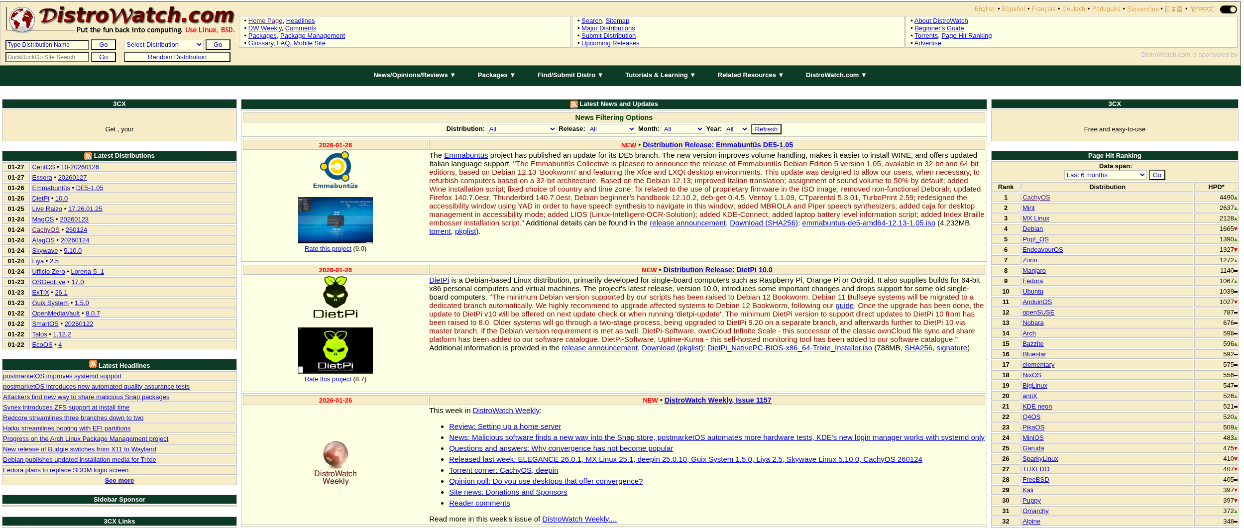Open the News/Opinions/Reviews menu
The width and height of the screenshot is (1244, 528).
tap(414, 75)
